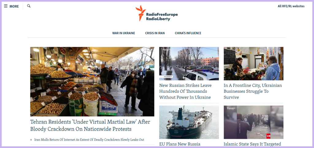
Task: Click the blurred street scene thumbnail
Action: pos(254,122)
